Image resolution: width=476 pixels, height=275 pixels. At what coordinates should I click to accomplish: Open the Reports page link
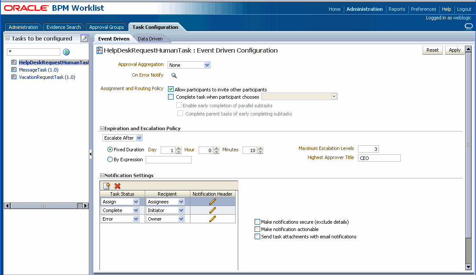point(397,9)
